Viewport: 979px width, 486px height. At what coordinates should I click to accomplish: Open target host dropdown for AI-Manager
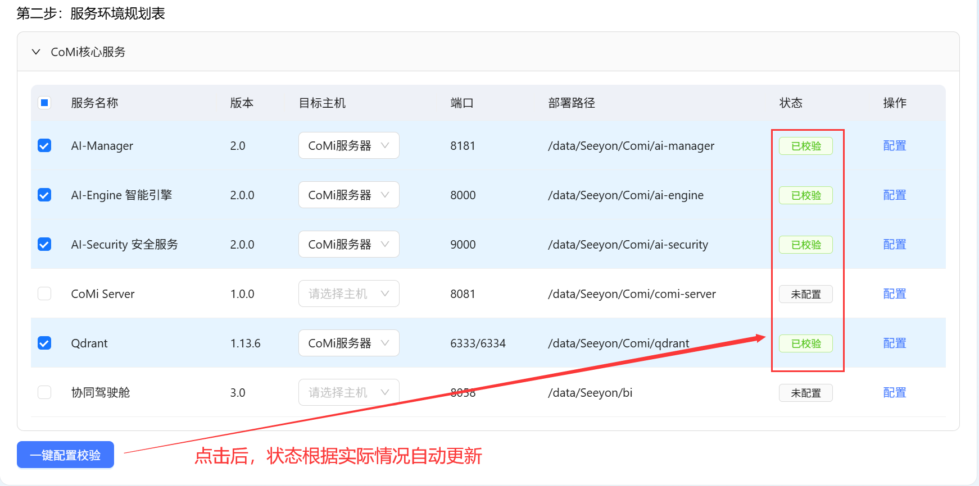tap(349, 145)
